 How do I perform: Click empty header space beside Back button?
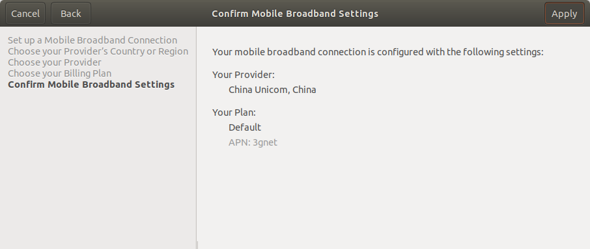(150, 14)
